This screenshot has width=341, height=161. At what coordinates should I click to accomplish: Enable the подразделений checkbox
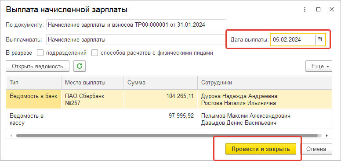pos(40,53)
